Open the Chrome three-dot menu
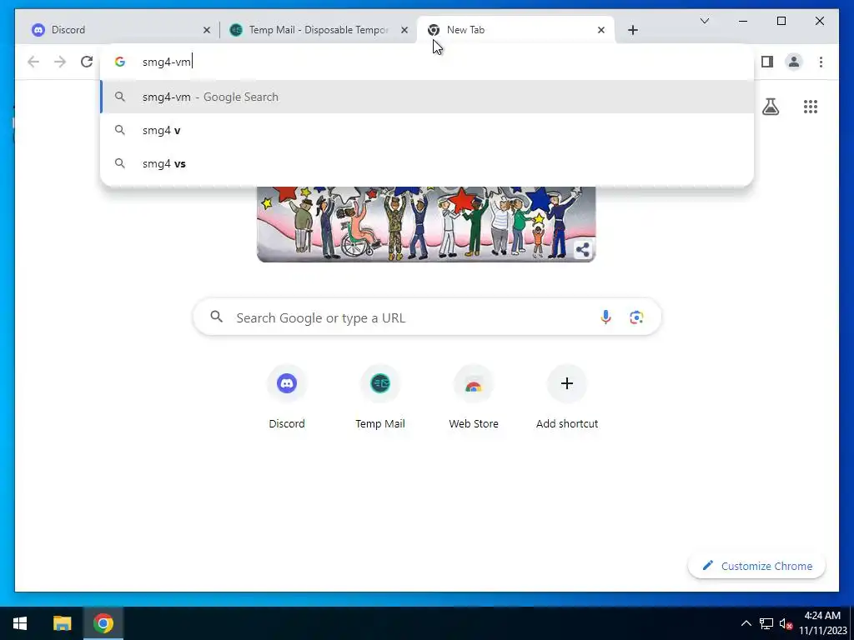Viewport: 854px width, 640px height. (821, 62)
